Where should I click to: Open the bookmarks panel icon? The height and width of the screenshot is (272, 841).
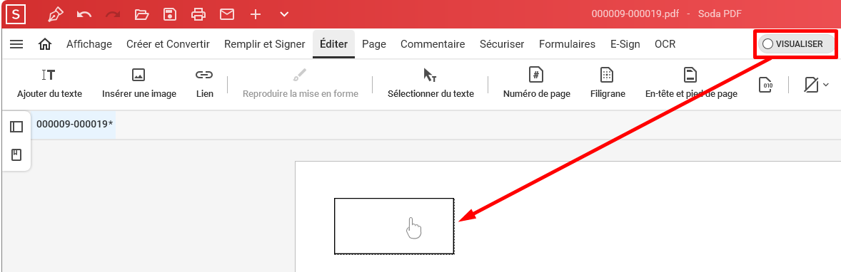point(16,155)
